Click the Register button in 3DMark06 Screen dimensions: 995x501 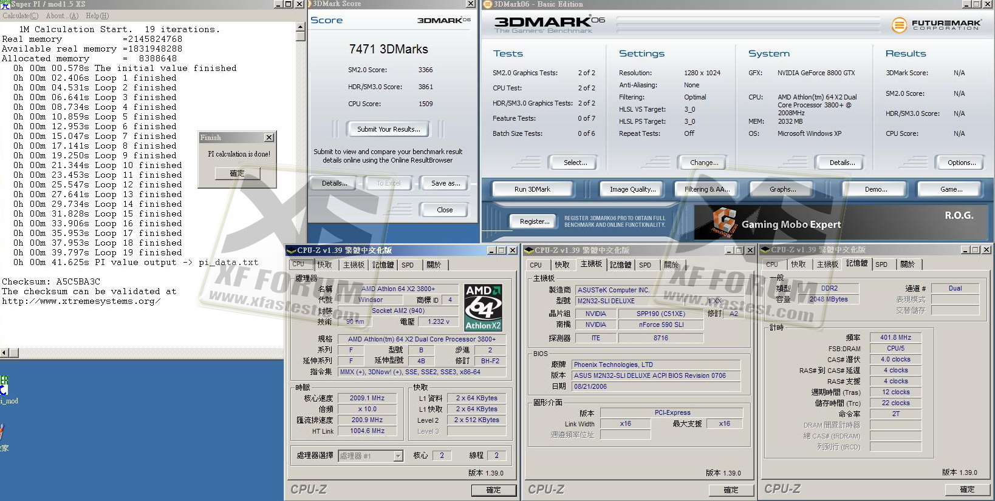coord(534,221)
